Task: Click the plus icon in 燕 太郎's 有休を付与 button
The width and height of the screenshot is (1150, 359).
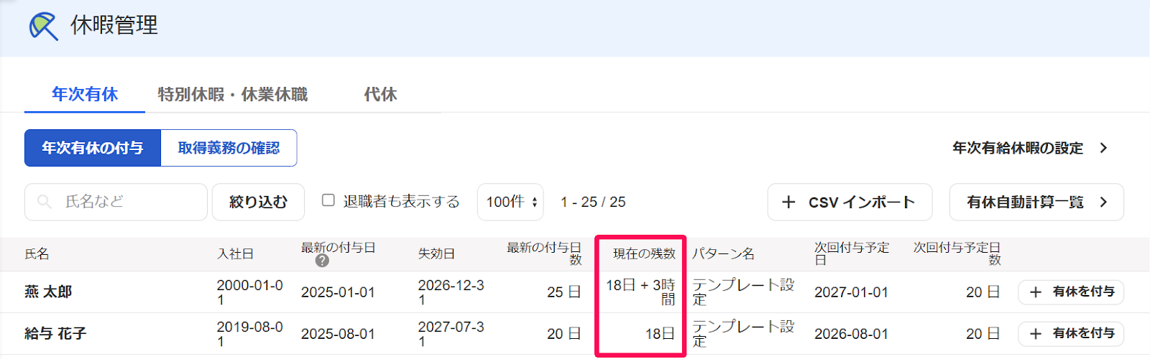Action: (1036, 292)
